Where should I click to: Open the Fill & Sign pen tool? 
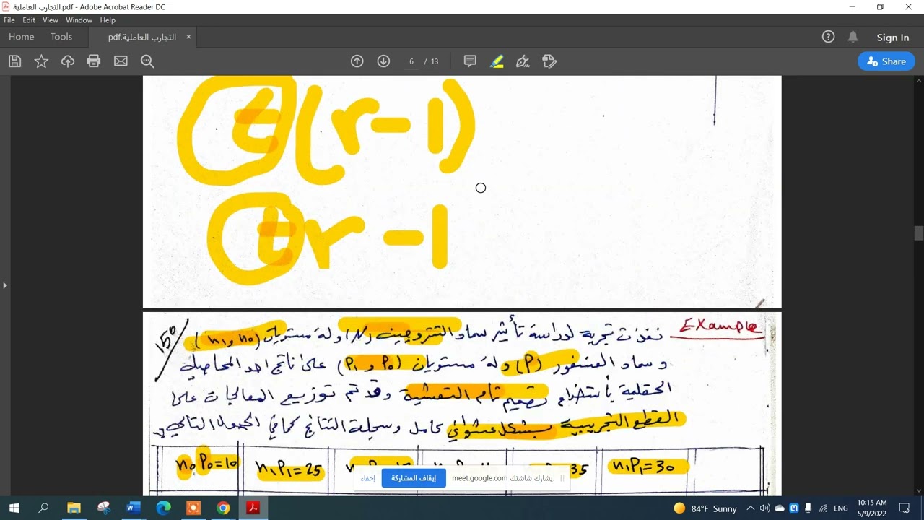pyautogui.click(x=523, y=61)
